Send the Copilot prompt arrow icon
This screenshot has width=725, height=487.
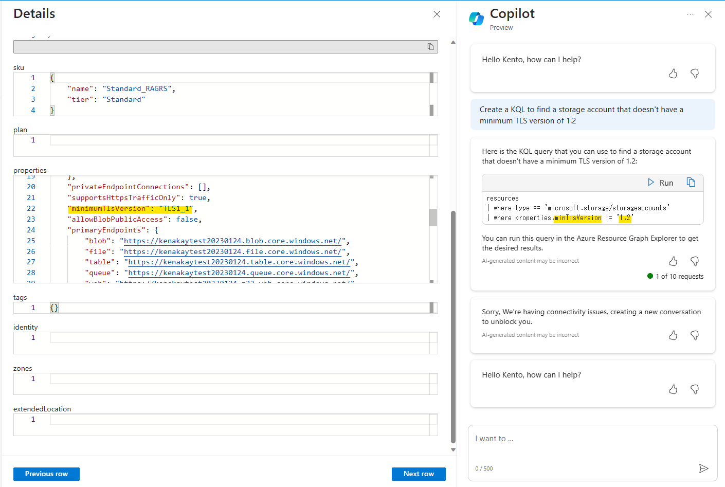pyautogui.click(x=703, y=468)
